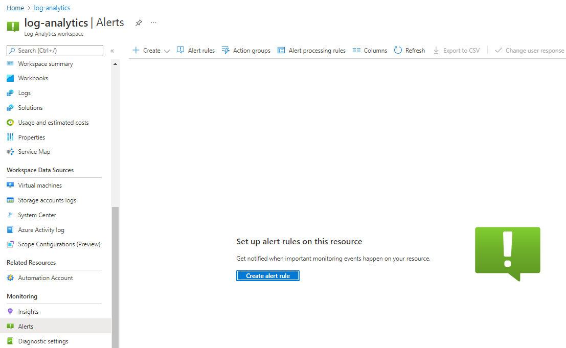Click the System Center icon
The image size is (566, 348).
tap(10, 215)
